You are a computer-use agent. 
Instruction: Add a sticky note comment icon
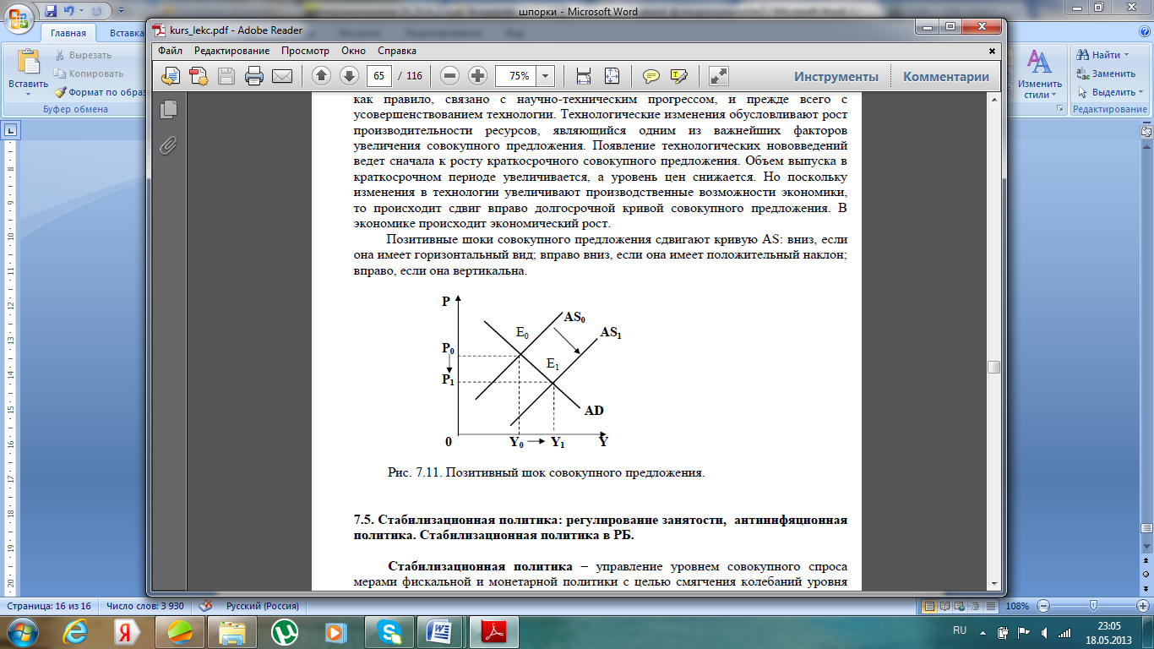click(651, 76)
